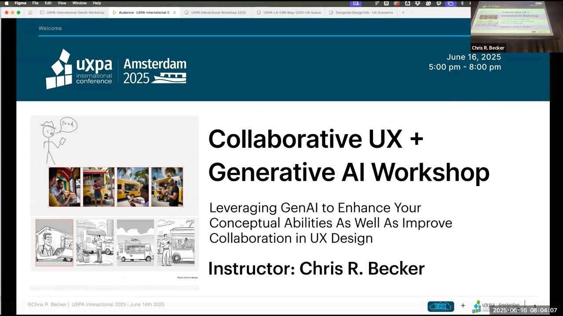The image size is (563, 316).
Task: Click the 'Generative AI Workshop' title line
Action: pos(349,172)
